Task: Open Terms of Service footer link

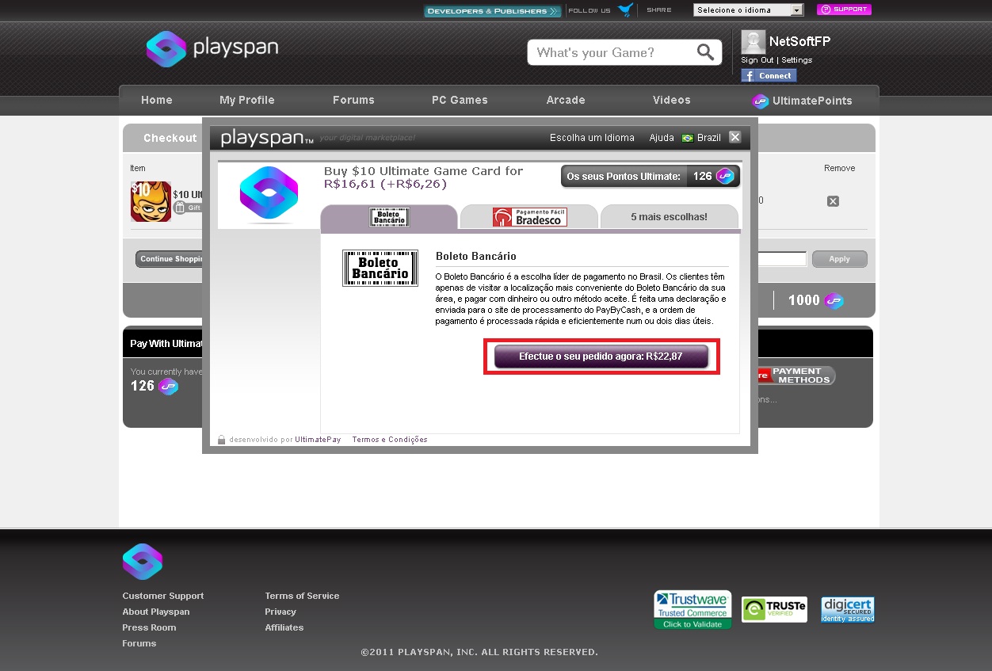Action: (x=302, y=596)
